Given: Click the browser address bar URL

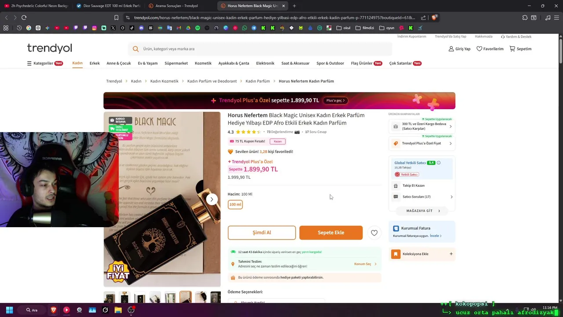Looking at the screenshot, I should click(274, 18).
